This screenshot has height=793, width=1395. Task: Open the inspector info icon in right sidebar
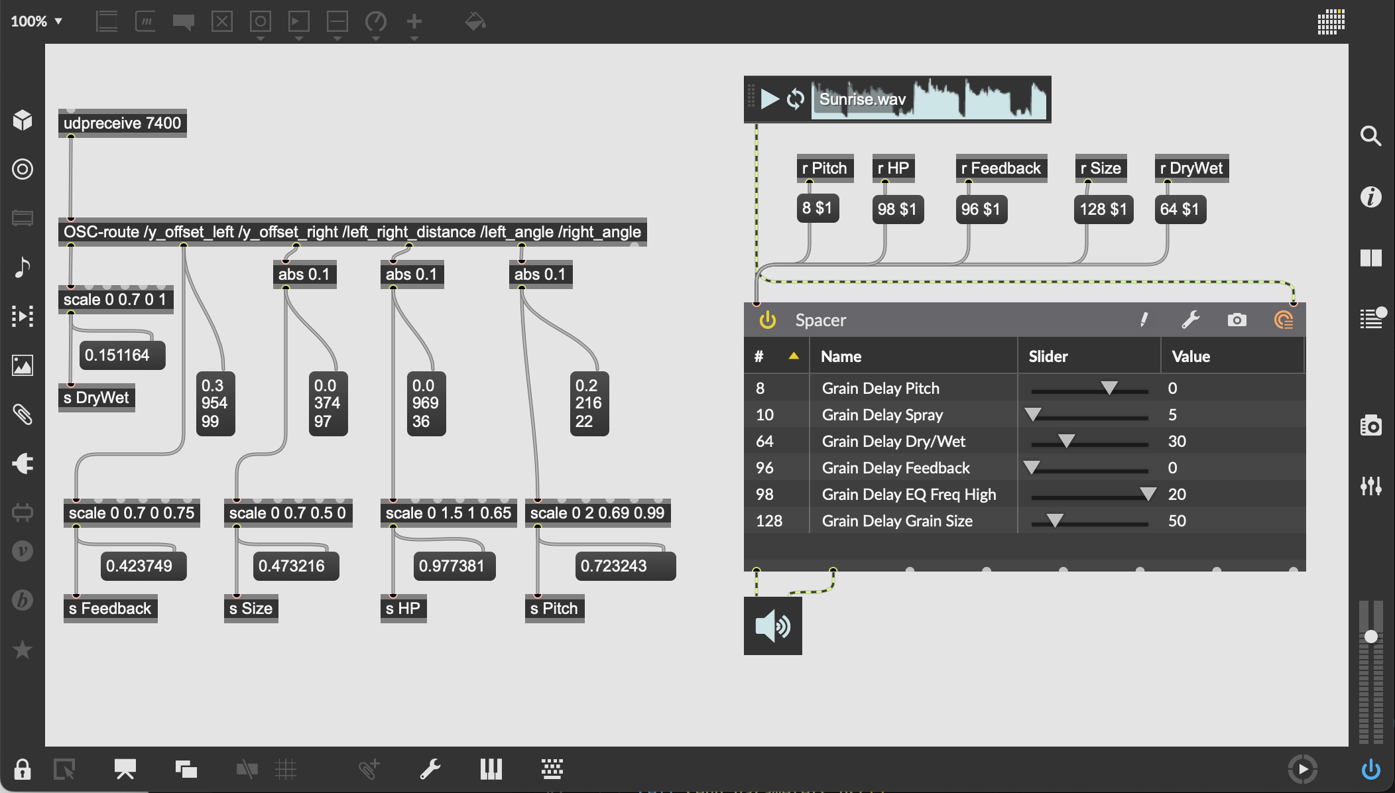tap(1370, 197)
